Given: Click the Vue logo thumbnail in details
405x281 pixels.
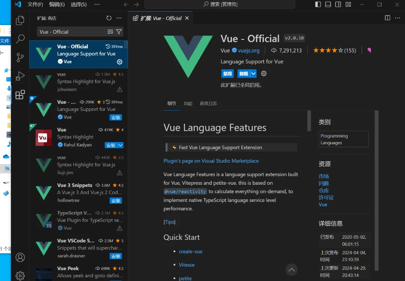Looking at the screenshot, I should pyautogui.click(x=188, y=57).
